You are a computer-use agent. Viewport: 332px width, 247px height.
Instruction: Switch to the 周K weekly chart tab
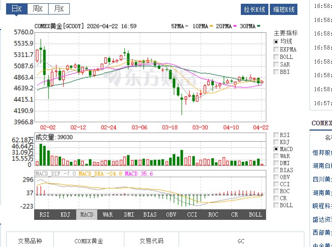tap(37, 9)
